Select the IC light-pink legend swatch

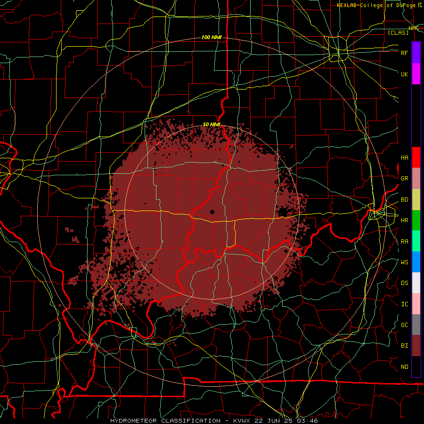pyautogui.click(x=416, y=304)
